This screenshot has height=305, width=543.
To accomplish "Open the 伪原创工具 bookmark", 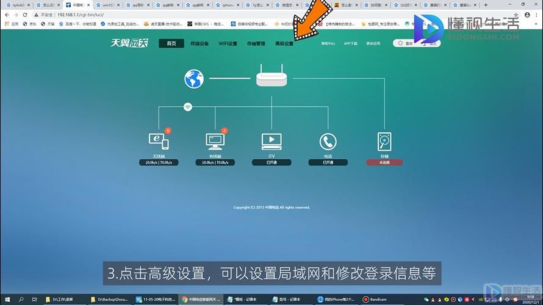I will [120, 24].
